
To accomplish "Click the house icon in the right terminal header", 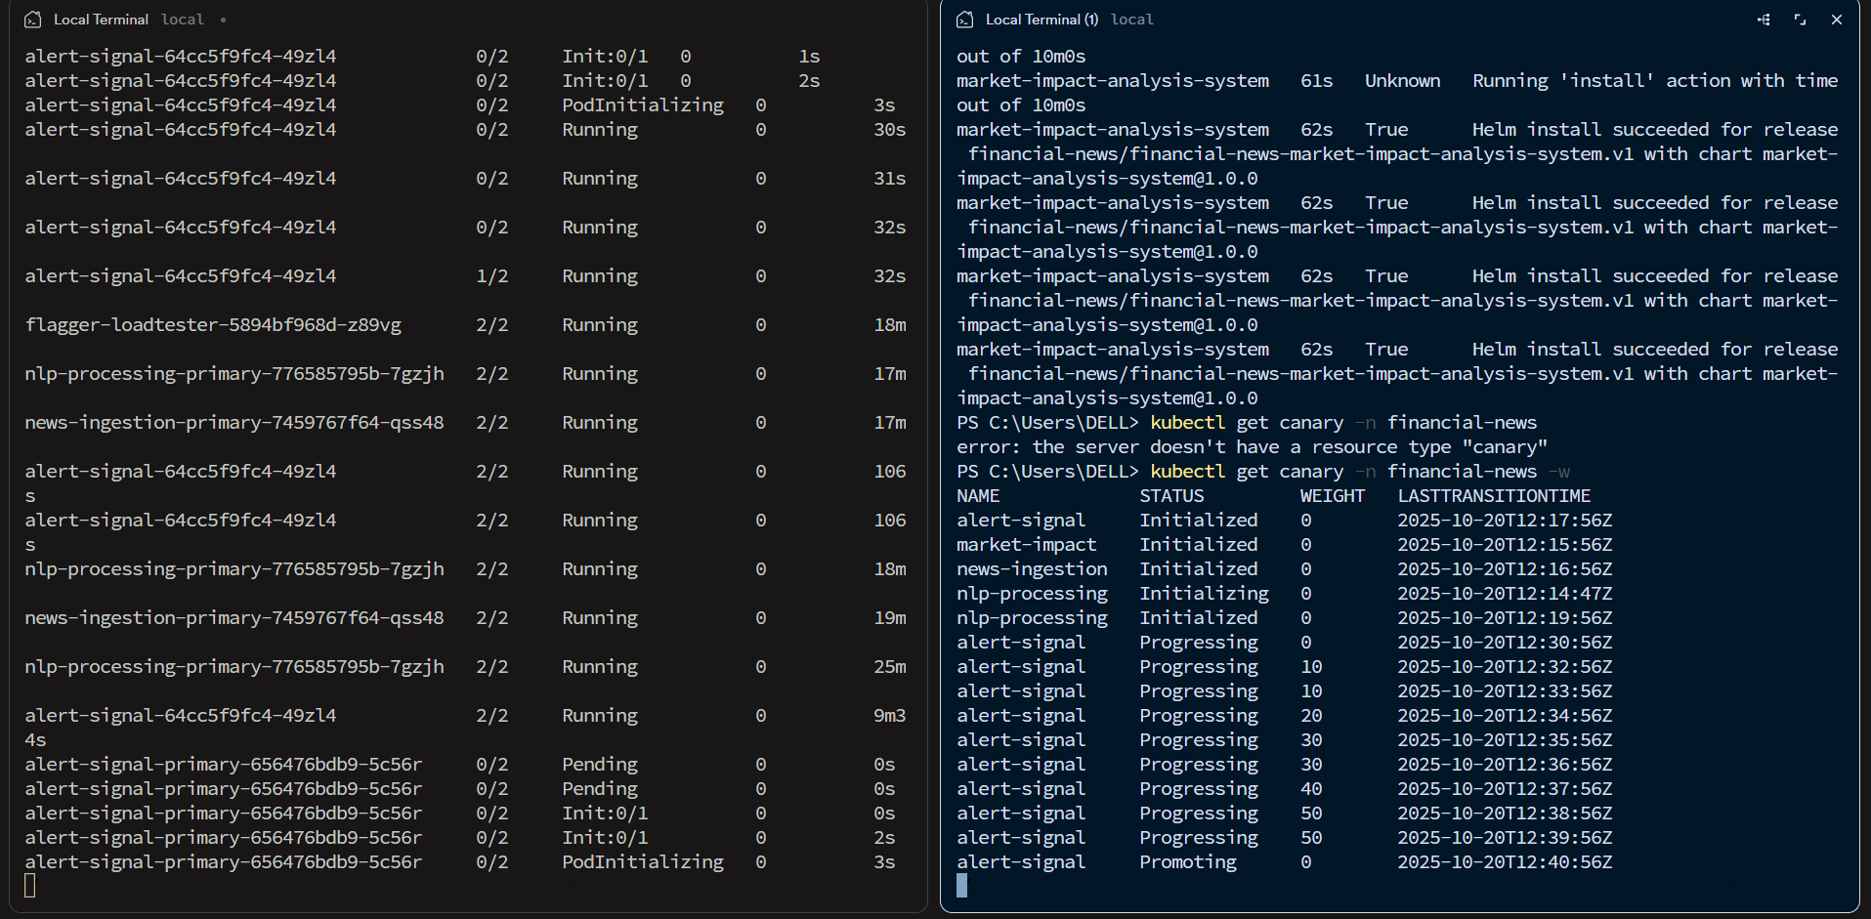I will coord(964,19).
